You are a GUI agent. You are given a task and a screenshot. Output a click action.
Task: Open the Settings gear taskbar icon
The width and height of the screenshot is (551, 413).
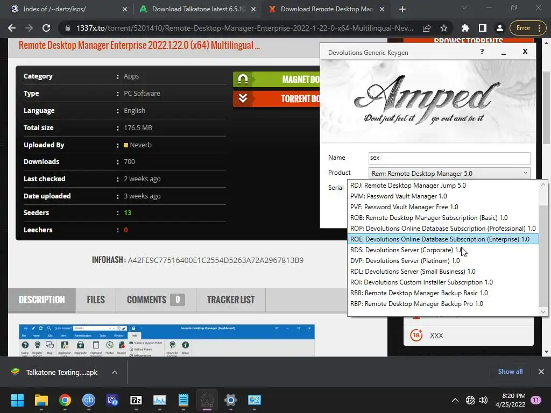[x=231, y=400]
